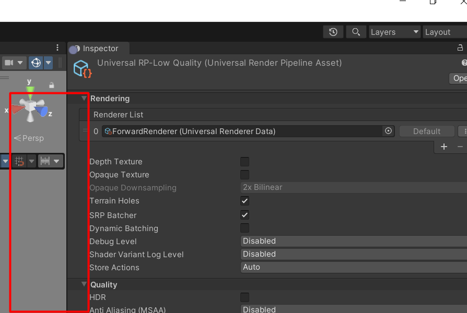Image resolution: width=467 pixels, height=313 pixels.
Task: Toggle the scene gizmos globe icon
Action: [36, 63]
